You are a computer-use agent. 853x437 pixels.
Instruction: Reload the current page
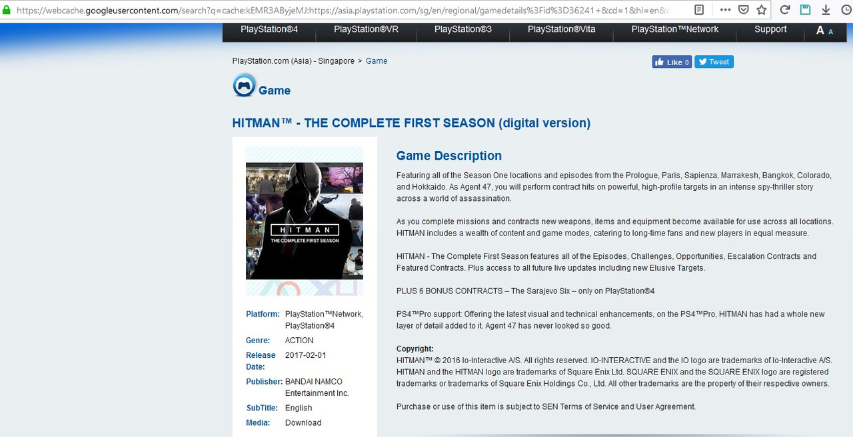pos(785,10)
